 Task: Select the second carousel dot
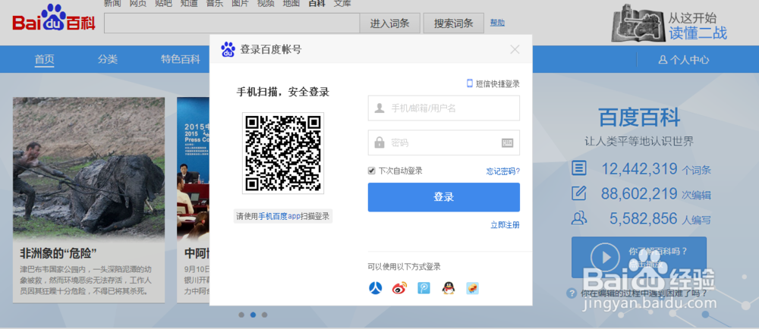pos(253,315)
